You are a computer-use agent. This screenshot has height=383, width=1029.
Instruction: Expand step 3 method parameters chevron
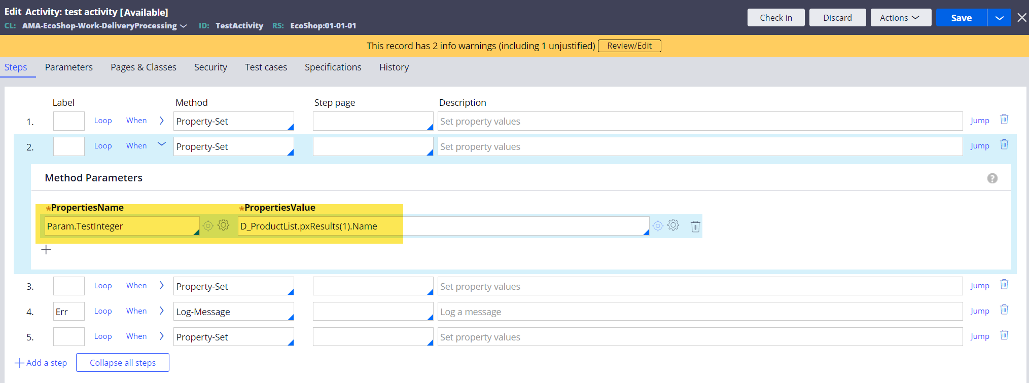(x=162, y=286)
